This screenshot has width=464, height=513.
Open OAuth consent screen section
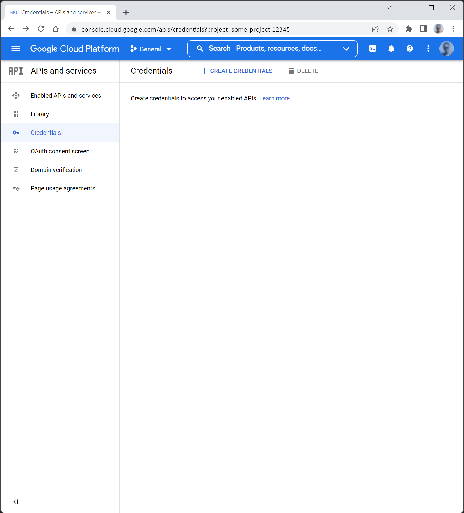point(60,151)
